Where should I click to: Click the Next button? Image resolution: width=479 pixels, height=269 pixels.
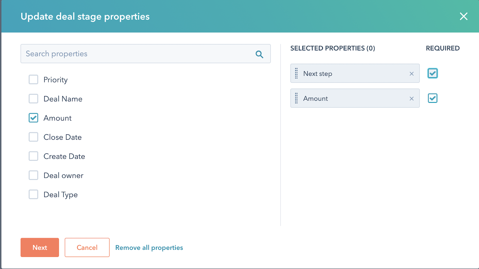40,247
